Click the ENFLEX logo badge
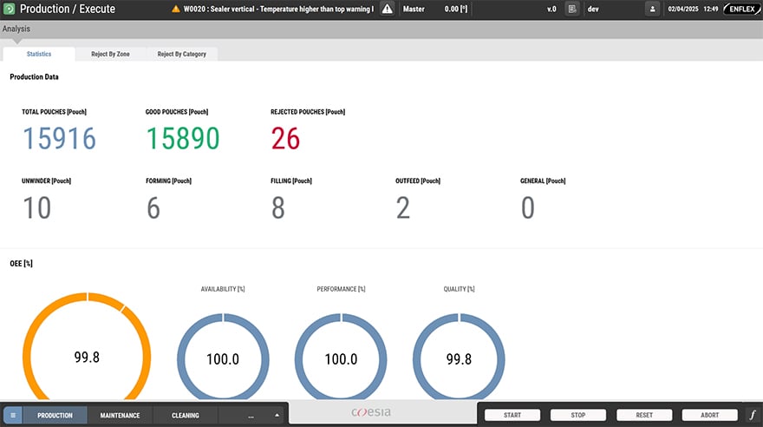Image resolution: width=763 pixels, height=427 pixels. click(741, 9)
